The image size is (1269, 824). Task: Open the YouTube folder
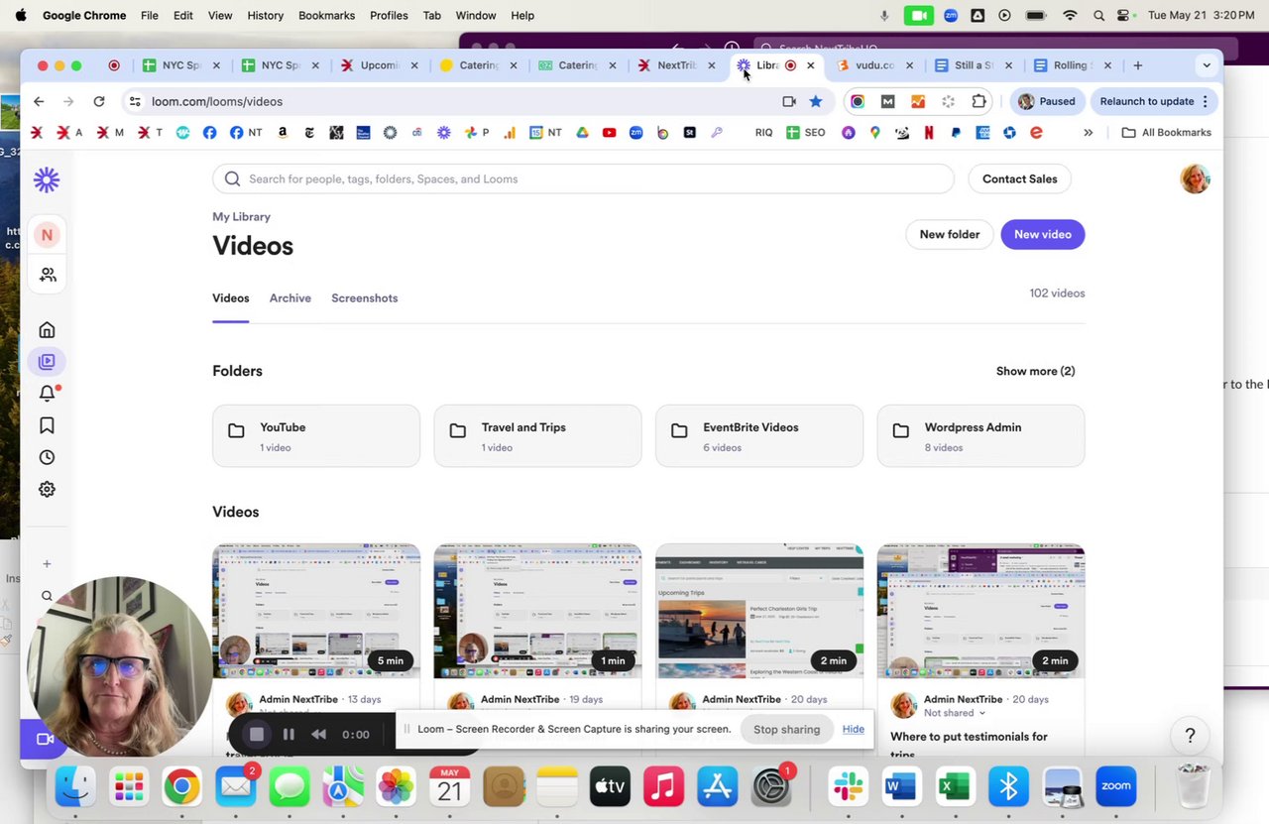tap(316, 435)
